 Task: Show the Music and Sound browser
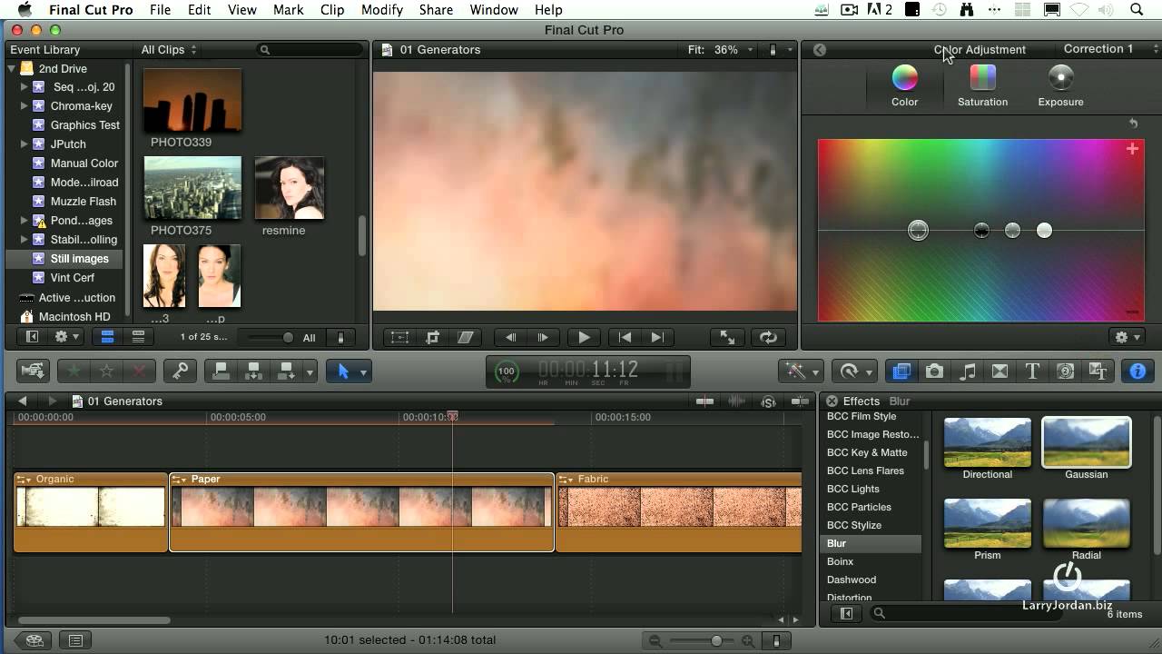point(968,371)
